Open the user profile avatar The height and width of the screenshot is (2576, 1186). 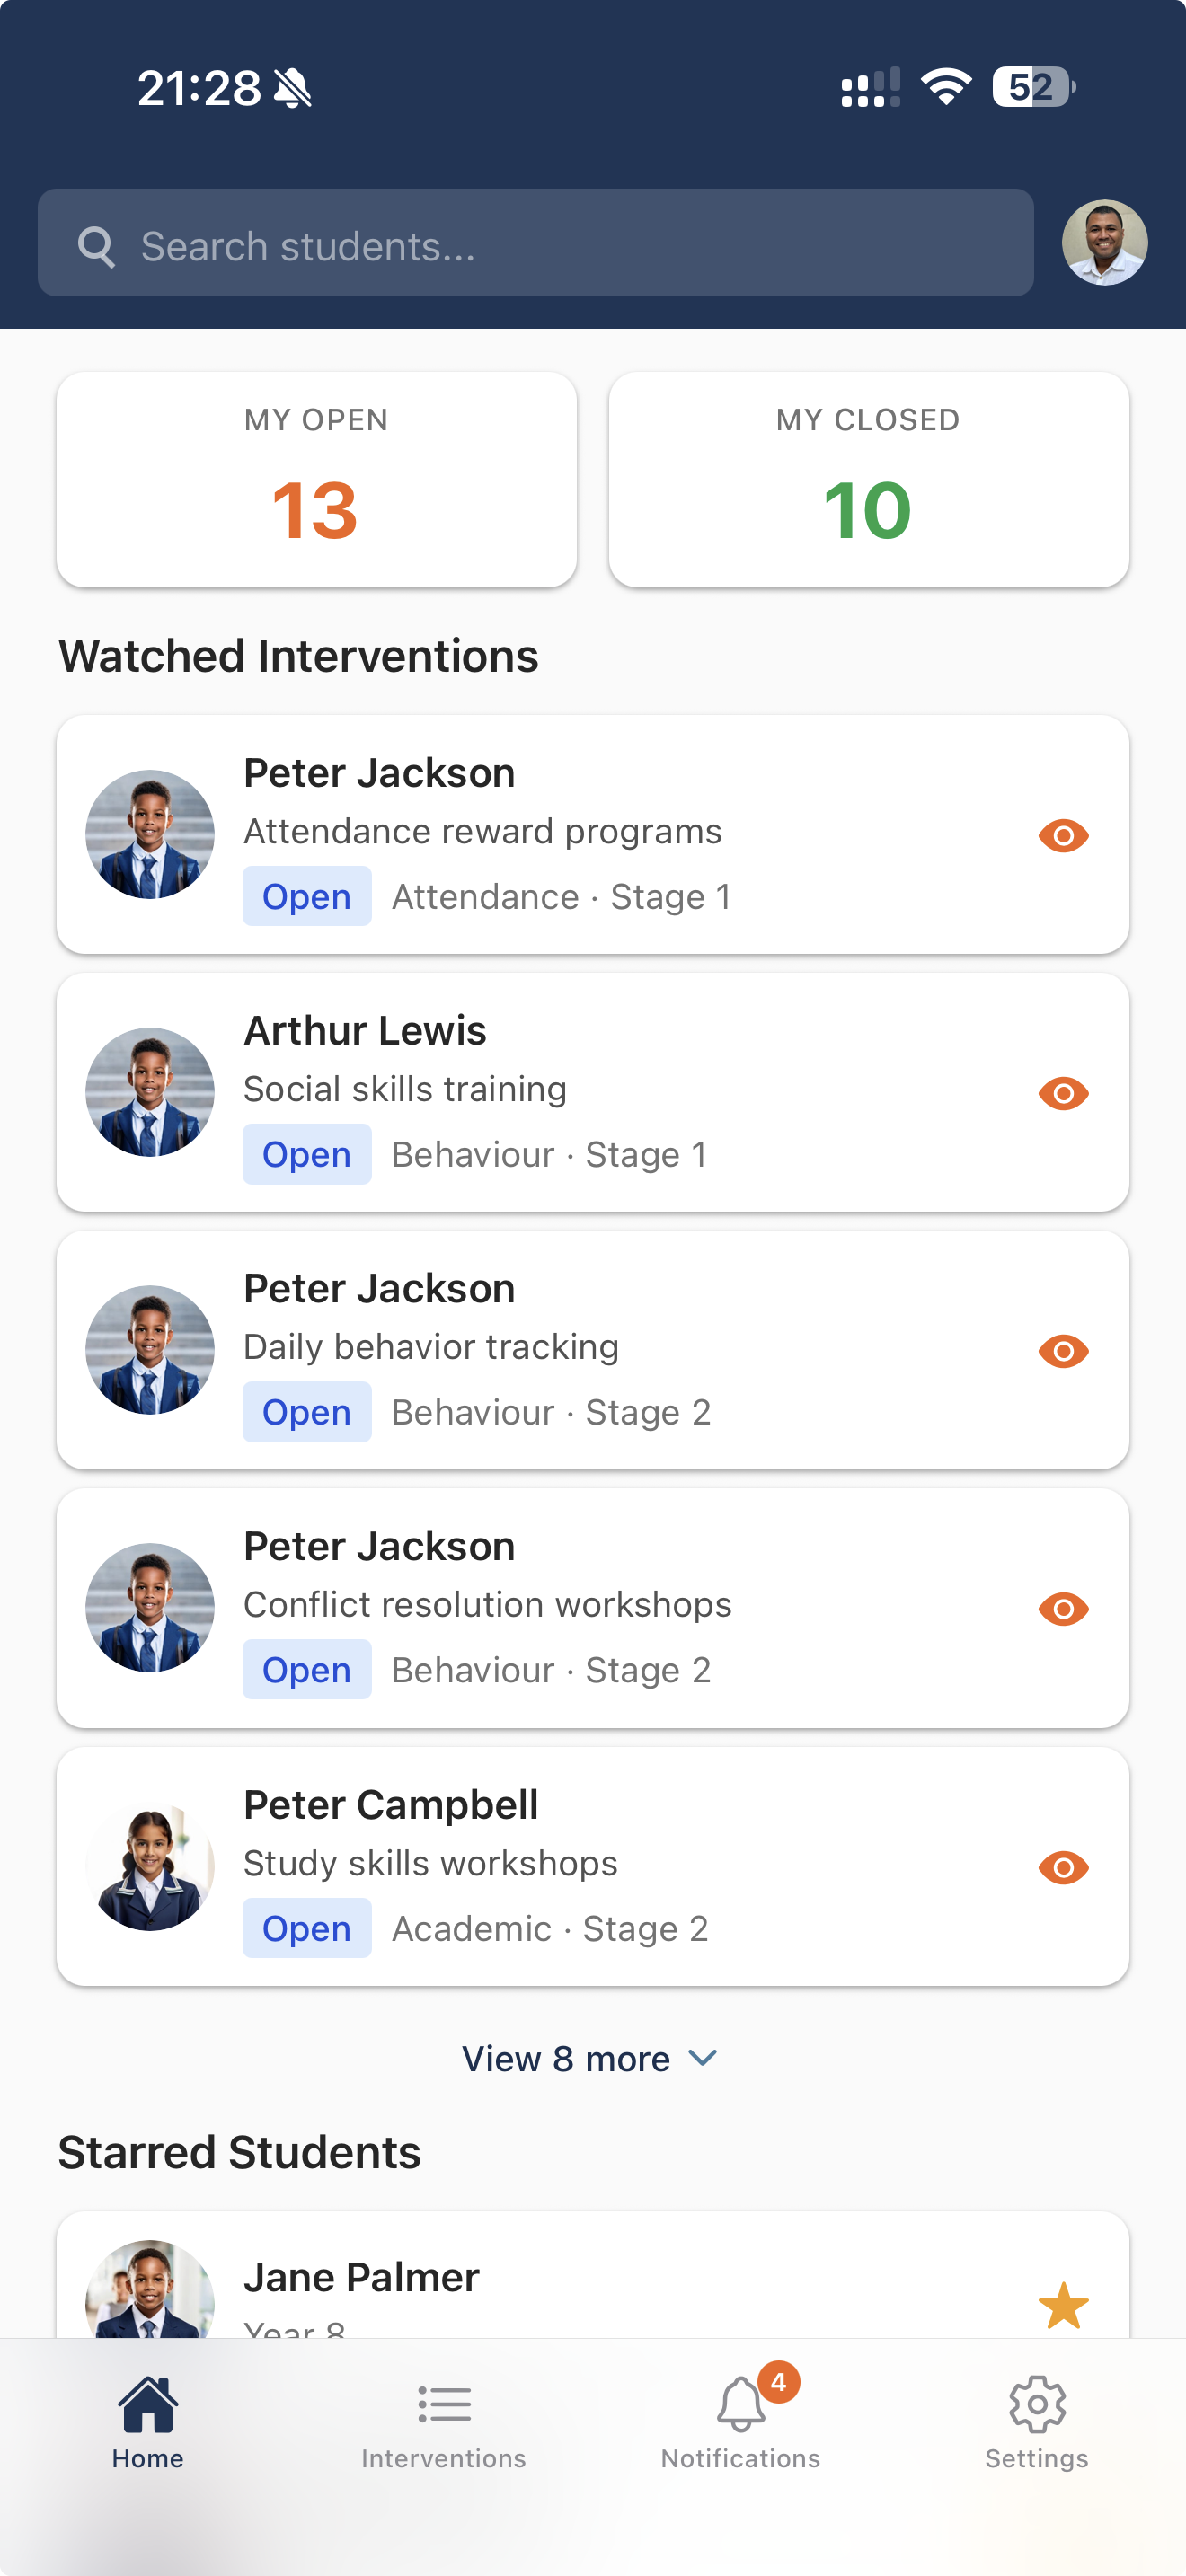(x=1104, y=243)
